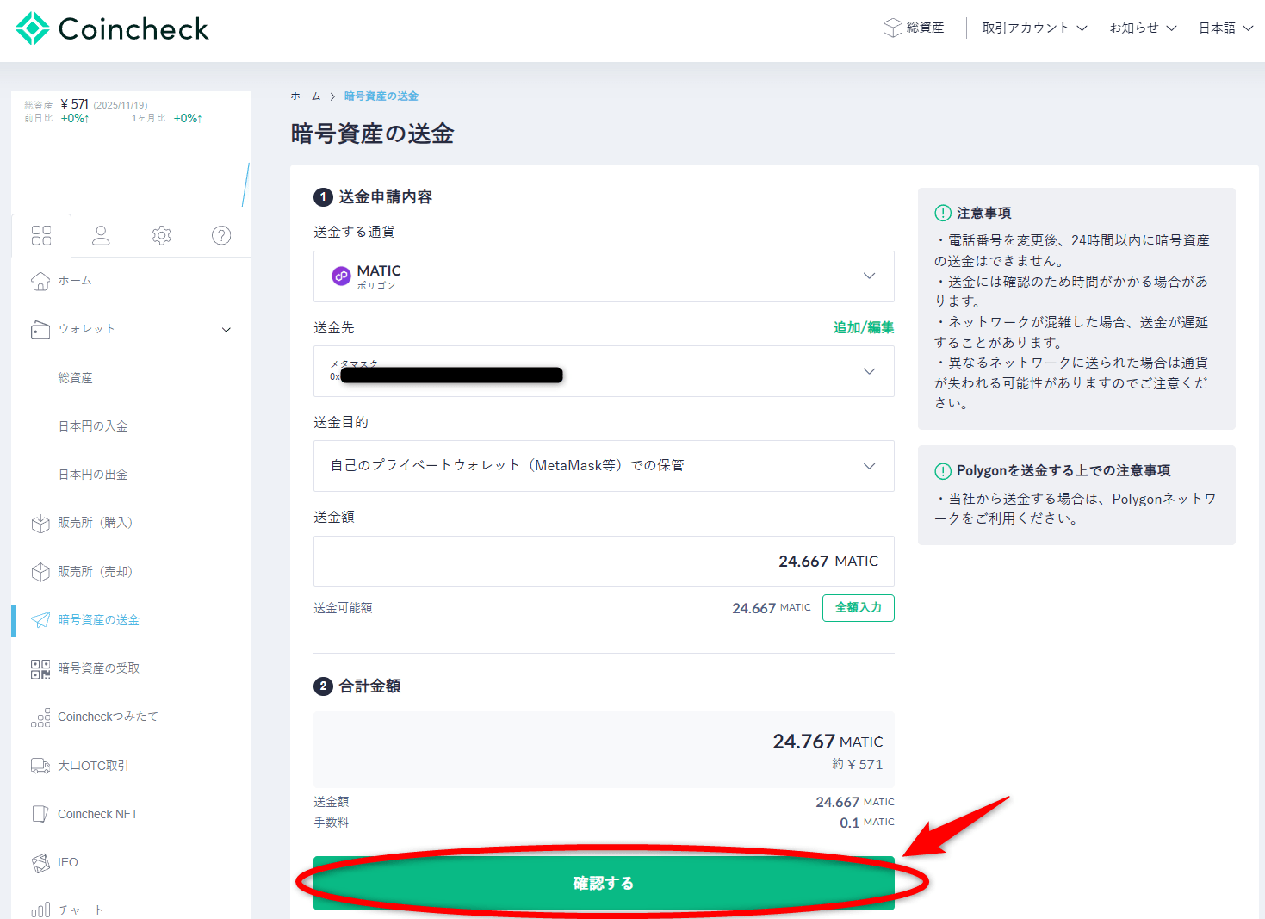Click the 送金額 amount input field
The image size is (1265, 919).
[603, 562]
